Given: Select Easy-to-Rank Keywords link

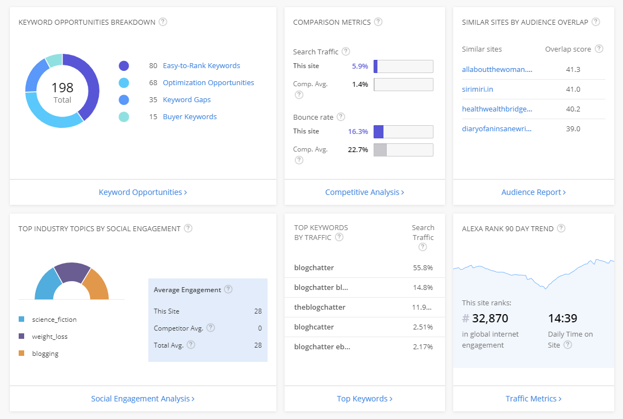Looking at the screenshot, I should (201, 65).
